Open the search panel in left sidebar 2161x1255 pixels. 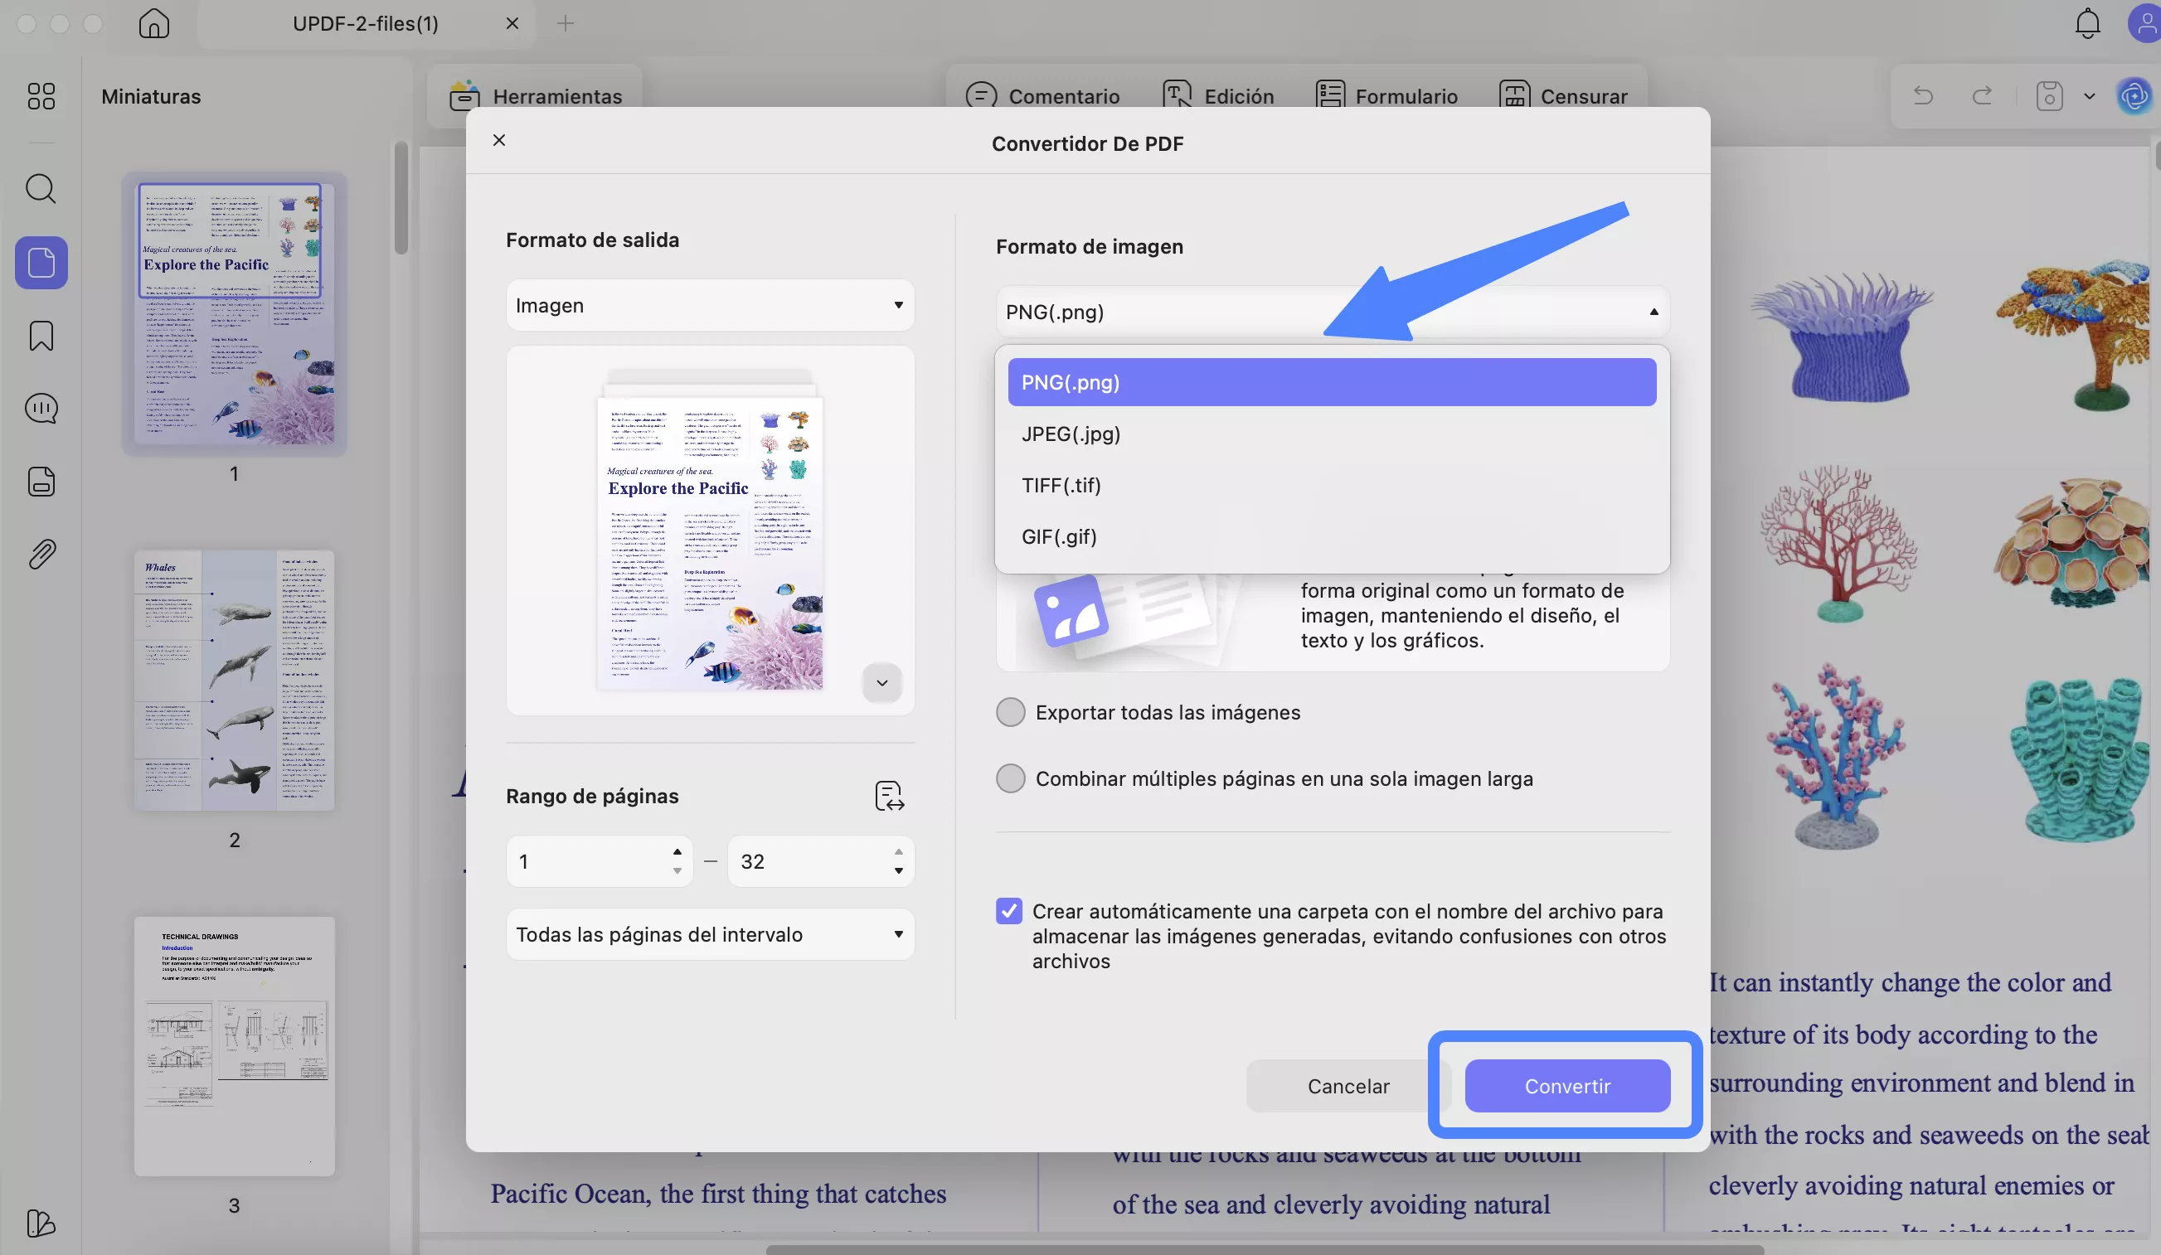click(x=41, y=189)
